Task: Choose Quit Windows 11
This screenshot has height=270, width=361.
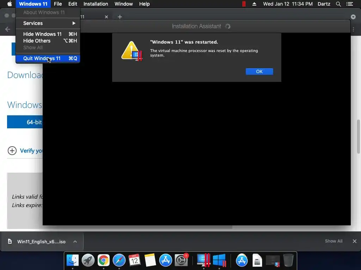Action: tap(48, 58)
